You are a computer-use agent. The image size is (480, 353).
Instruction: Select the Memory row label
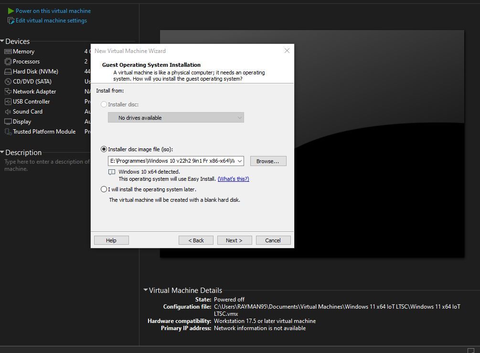click(x=23, y=52)
